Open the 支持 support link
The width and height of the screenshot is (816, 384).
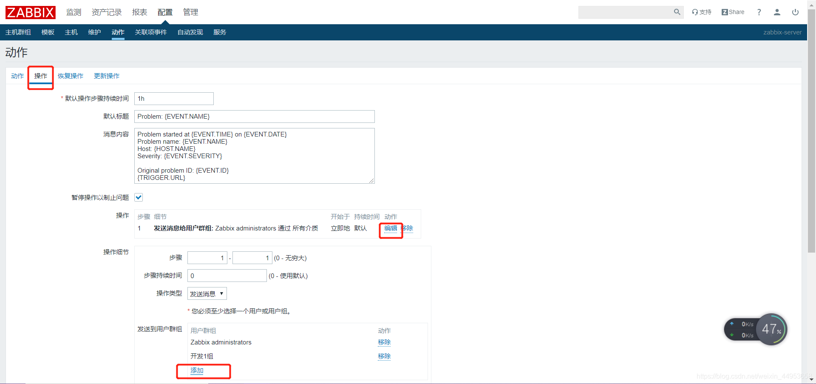click(702, 12)
